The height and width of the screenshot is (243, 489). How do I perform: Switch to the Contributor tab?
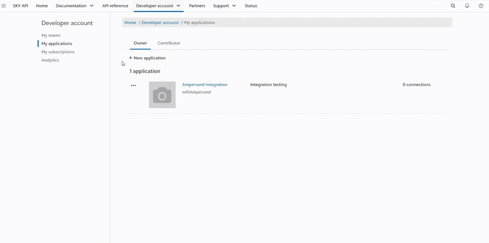169,43
